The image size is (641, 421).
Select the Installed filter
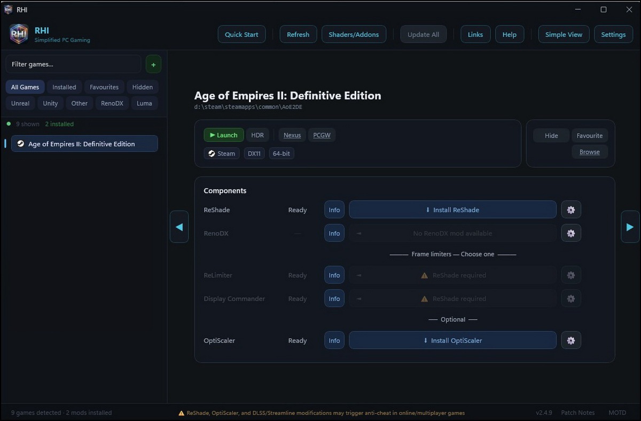coord(64,87)
